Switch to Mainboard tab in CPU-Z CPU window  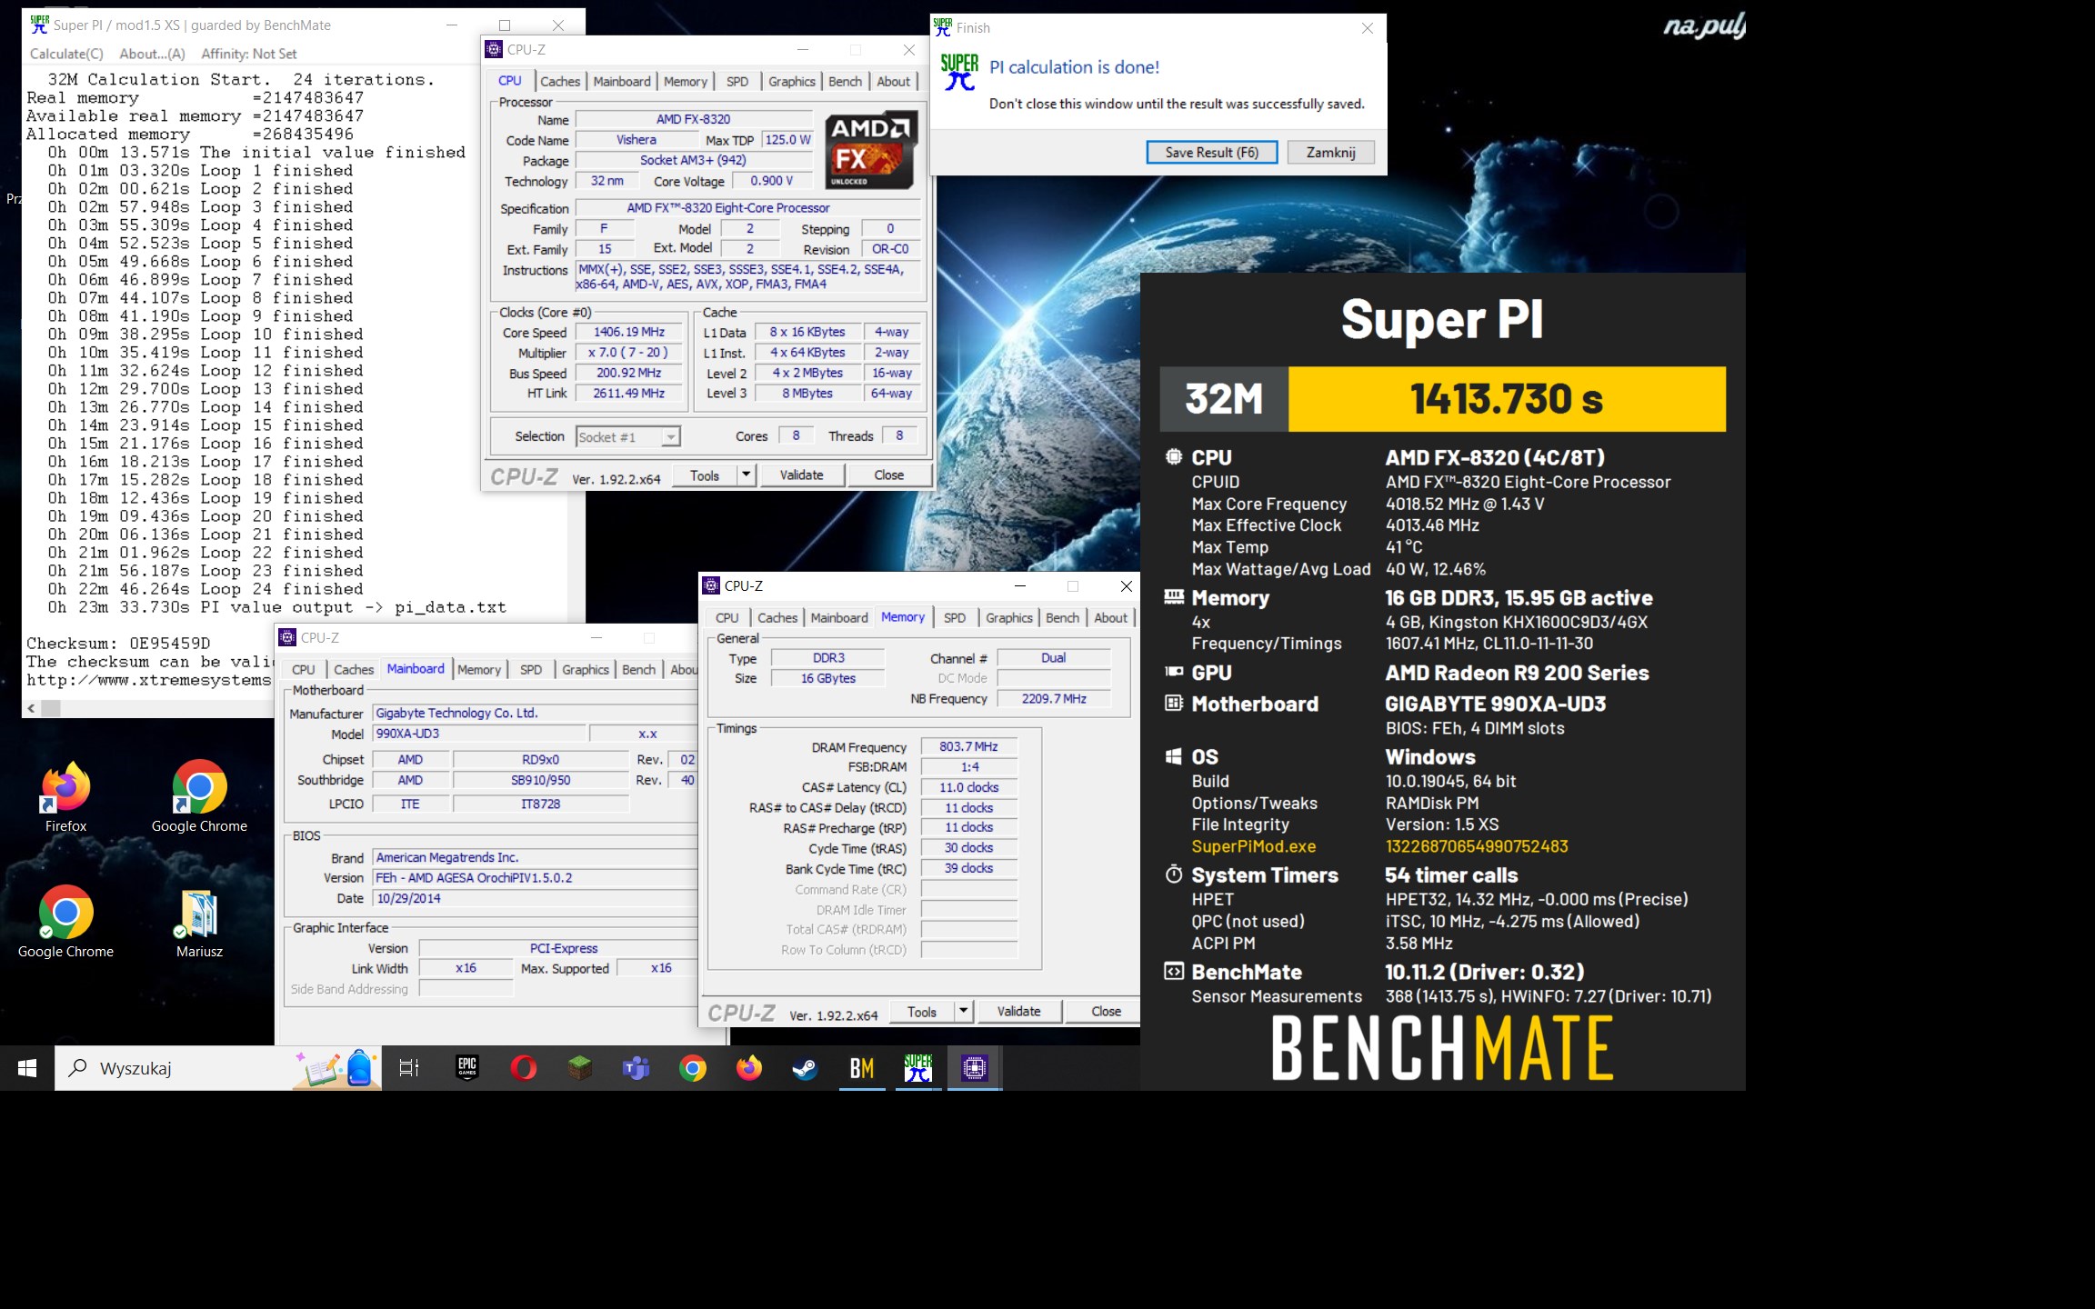click(x=622, y=82)
